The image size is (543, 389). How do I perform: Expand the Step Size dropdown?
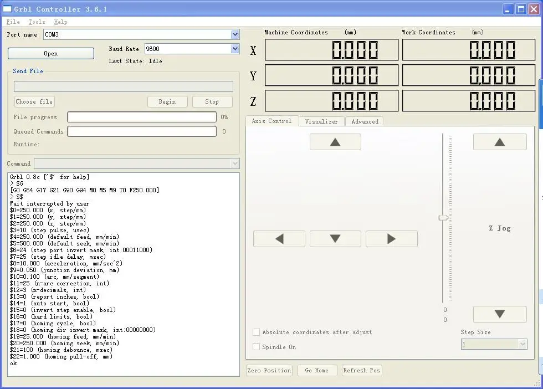[522, 344]
